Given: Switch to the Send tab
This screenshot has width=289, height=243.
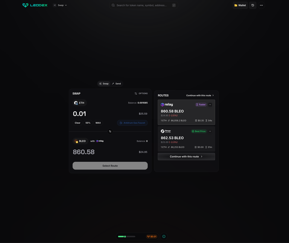Looking at the screenshot, I should (117, 84).
